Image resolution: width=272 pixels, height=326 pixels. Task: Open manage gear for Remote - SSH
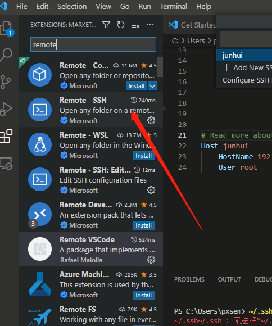click(151, 120)
